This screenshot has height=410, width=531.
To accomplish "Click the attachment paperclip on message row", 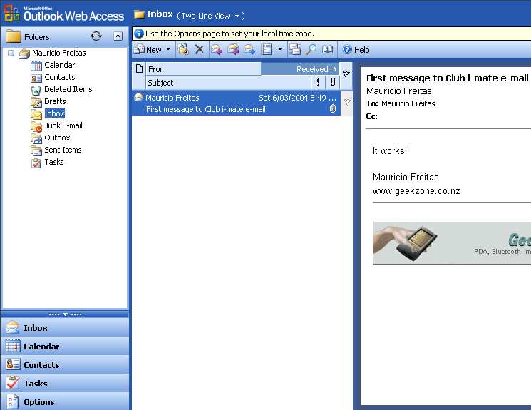I will (x=333, y=109).
